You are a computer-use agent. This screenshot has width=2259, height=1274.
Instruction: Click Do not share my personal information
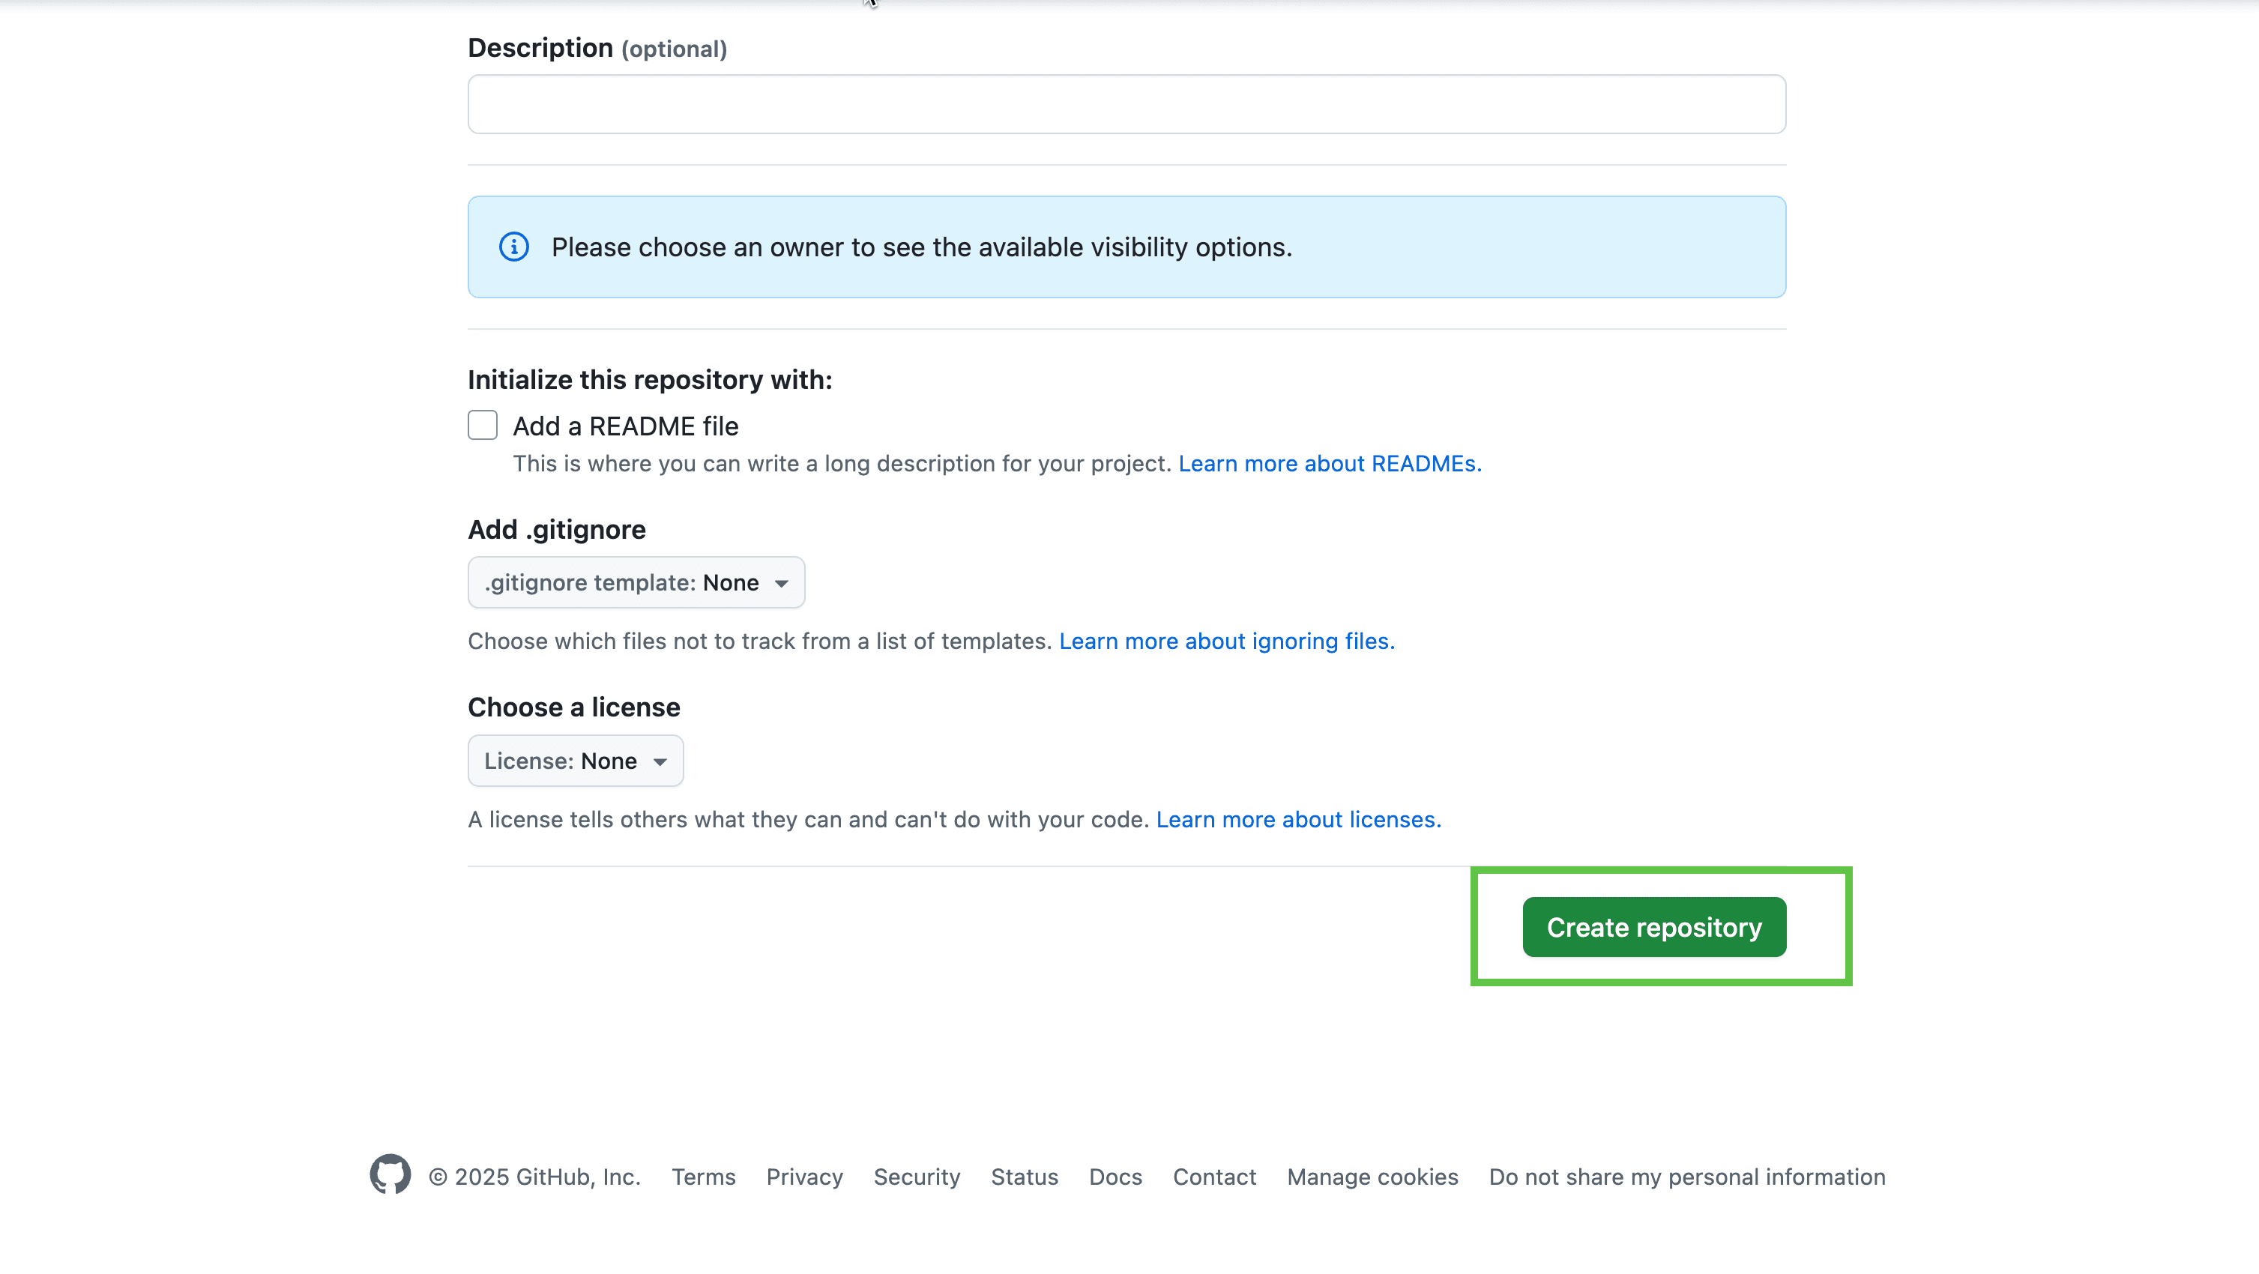[1686, 1177]
